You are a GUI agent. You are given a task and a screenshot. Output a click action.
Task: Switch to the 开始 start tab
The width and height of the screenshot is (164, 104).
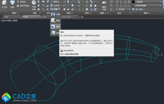click(6, 17)
